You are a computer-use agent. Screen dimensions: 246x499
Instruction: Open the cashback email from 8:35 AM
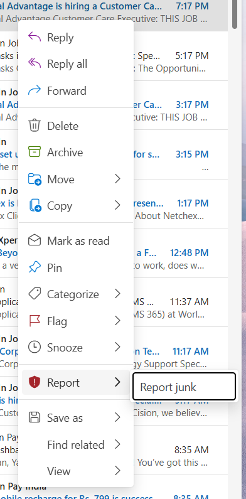(181, 450)
